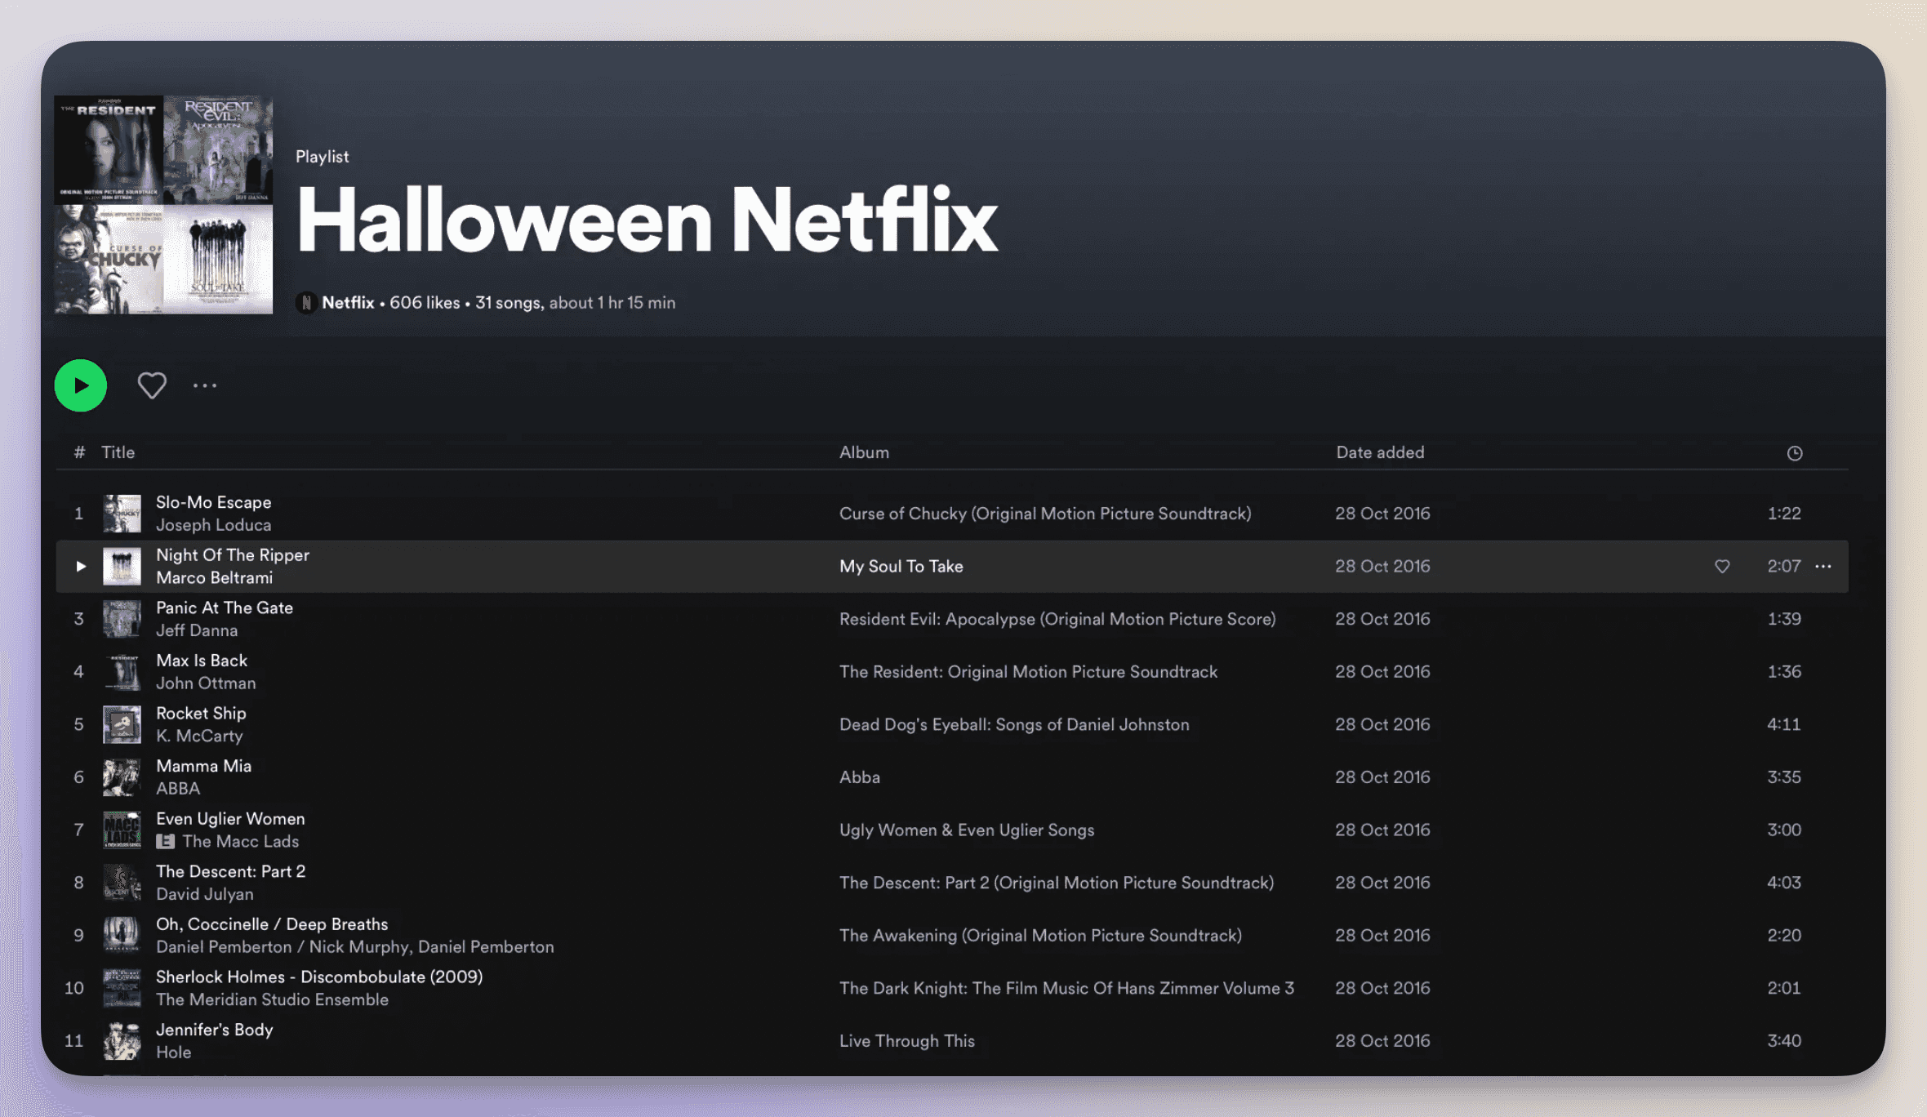Click the Night Of The Ripper album thumbnail

click(x=122, y=566)
